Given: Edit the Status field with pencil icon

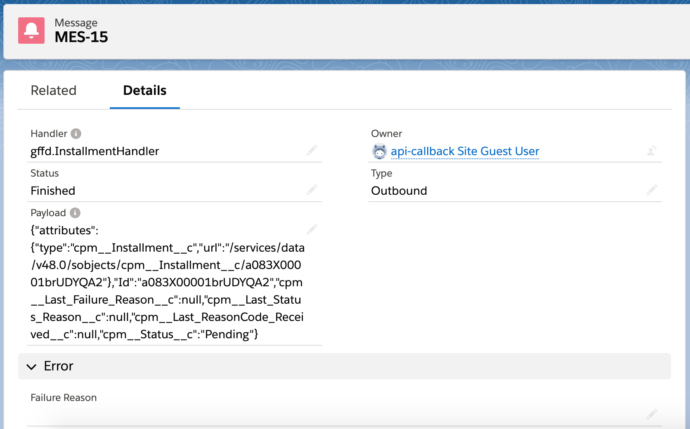Looking at the screenshot, I should tap(312, 190).
